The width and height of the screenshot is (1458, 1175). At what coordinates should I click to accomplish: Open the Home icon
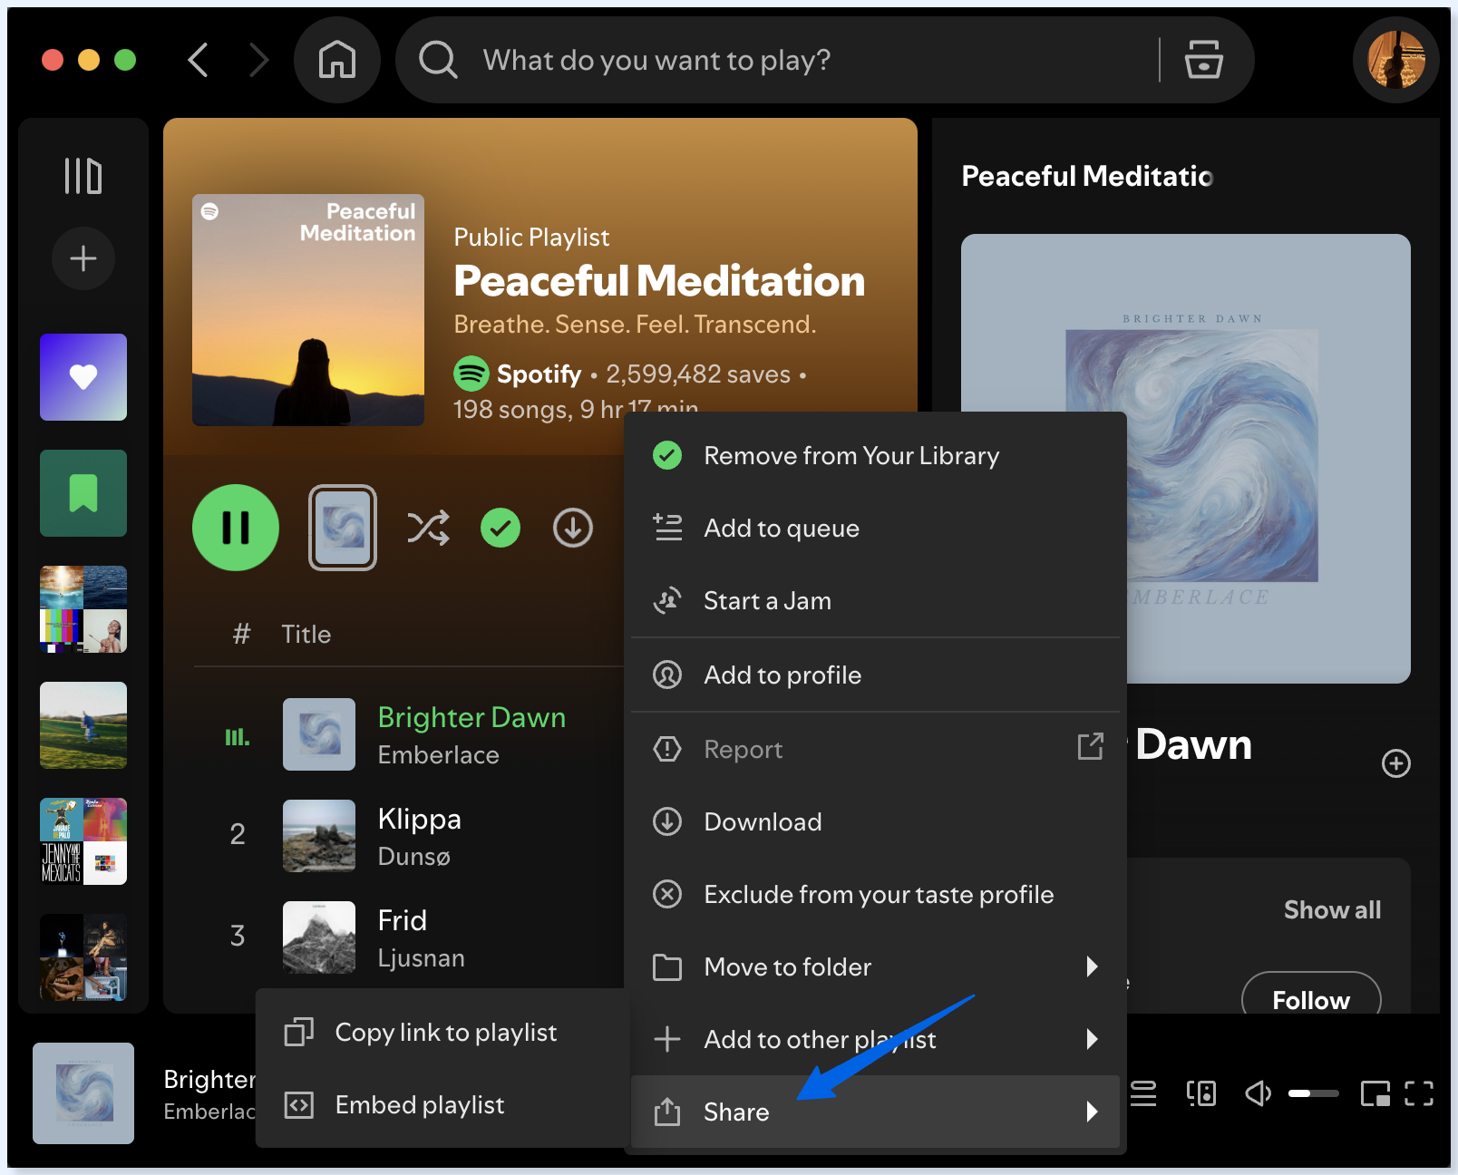pos(336,59)
